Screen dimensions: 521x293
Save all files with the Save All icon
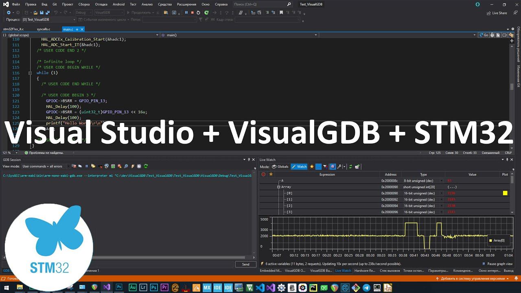pyautogui.click(x=47, y=13)
